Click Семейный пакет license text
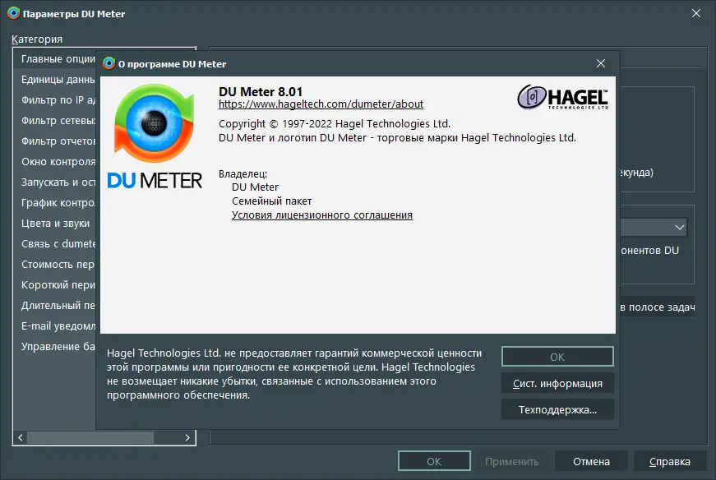This screenshot has width=716, height=480. coord(272,201)
